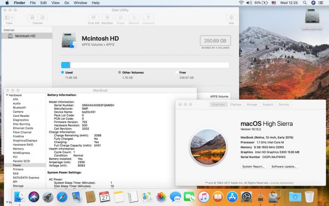Open Mail stamp icon in Dock
Screen dimensions: 329x206
pyautogui.click(x=76, y=197)
